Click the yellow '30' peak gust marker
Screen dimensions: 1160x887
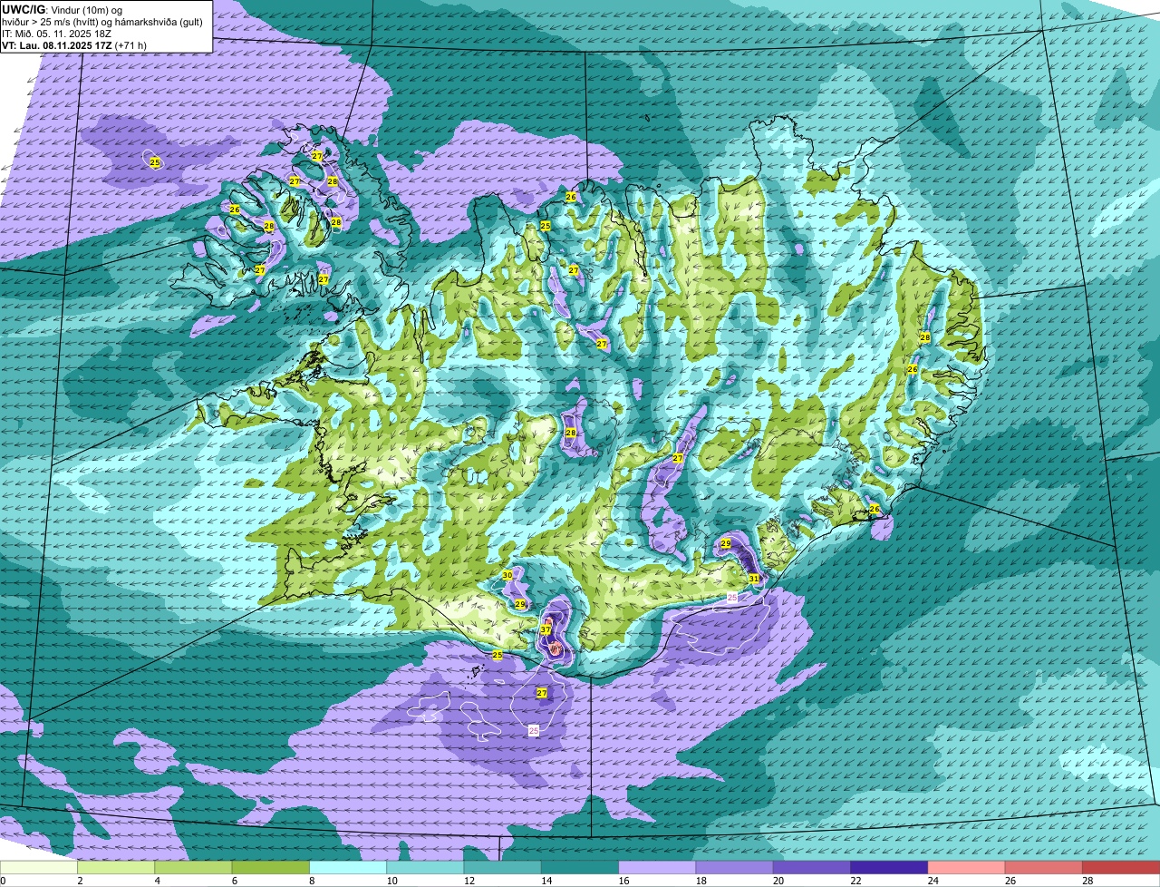point(507,575)
